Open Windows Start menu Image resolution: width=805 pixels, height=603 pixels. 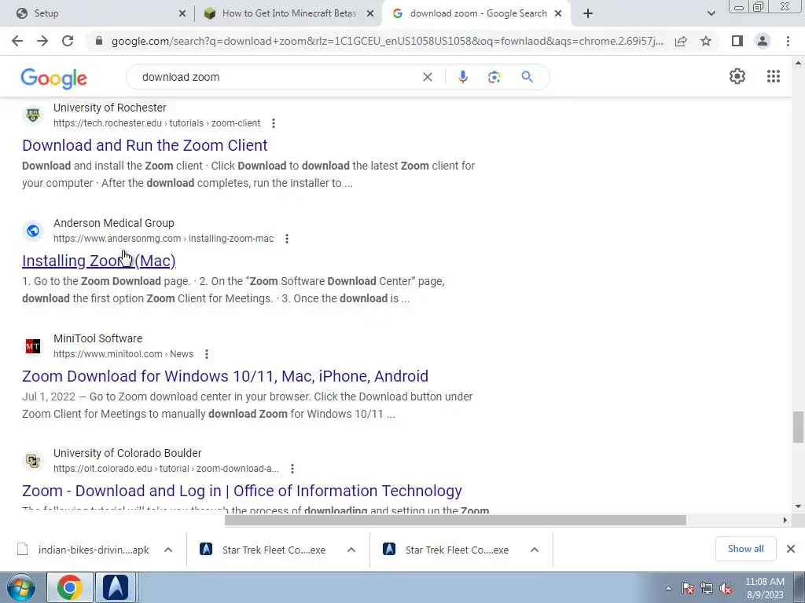click(20, 587)
